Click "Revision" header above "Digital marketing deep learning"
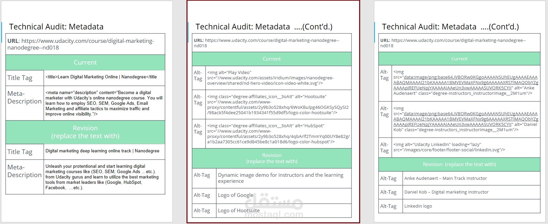The image size is (548, 224). pyautogui.click(x=86, y=132)
